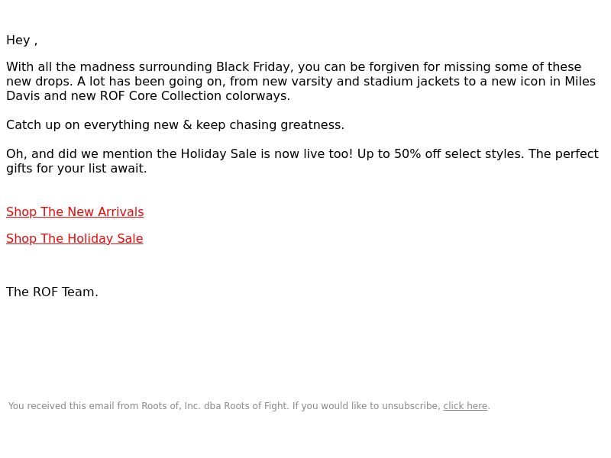Image resolution: width=611 pixels, height=458 pixels.
Task: Click 'Holiday Sale' in the body paragraph
Action: (x=218, y=154)
